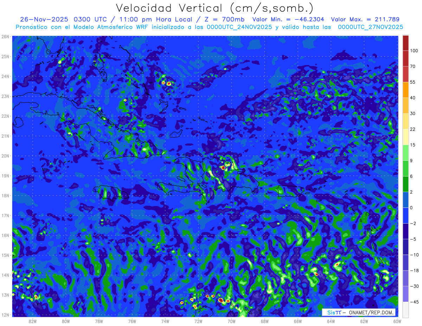
Task: Click the '15N' latitude label
Action: [x=5, y=255]
